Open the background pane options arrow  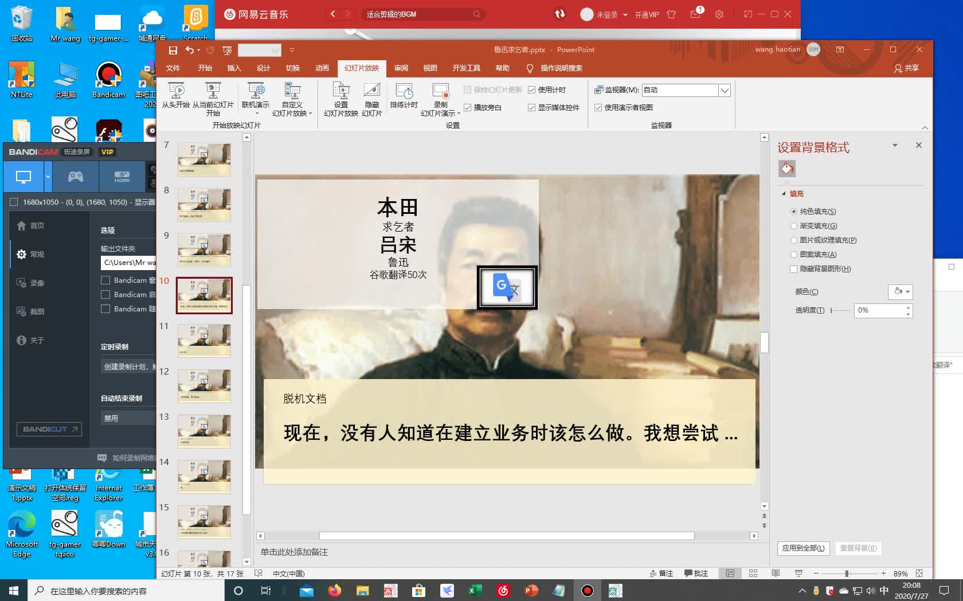895,145
